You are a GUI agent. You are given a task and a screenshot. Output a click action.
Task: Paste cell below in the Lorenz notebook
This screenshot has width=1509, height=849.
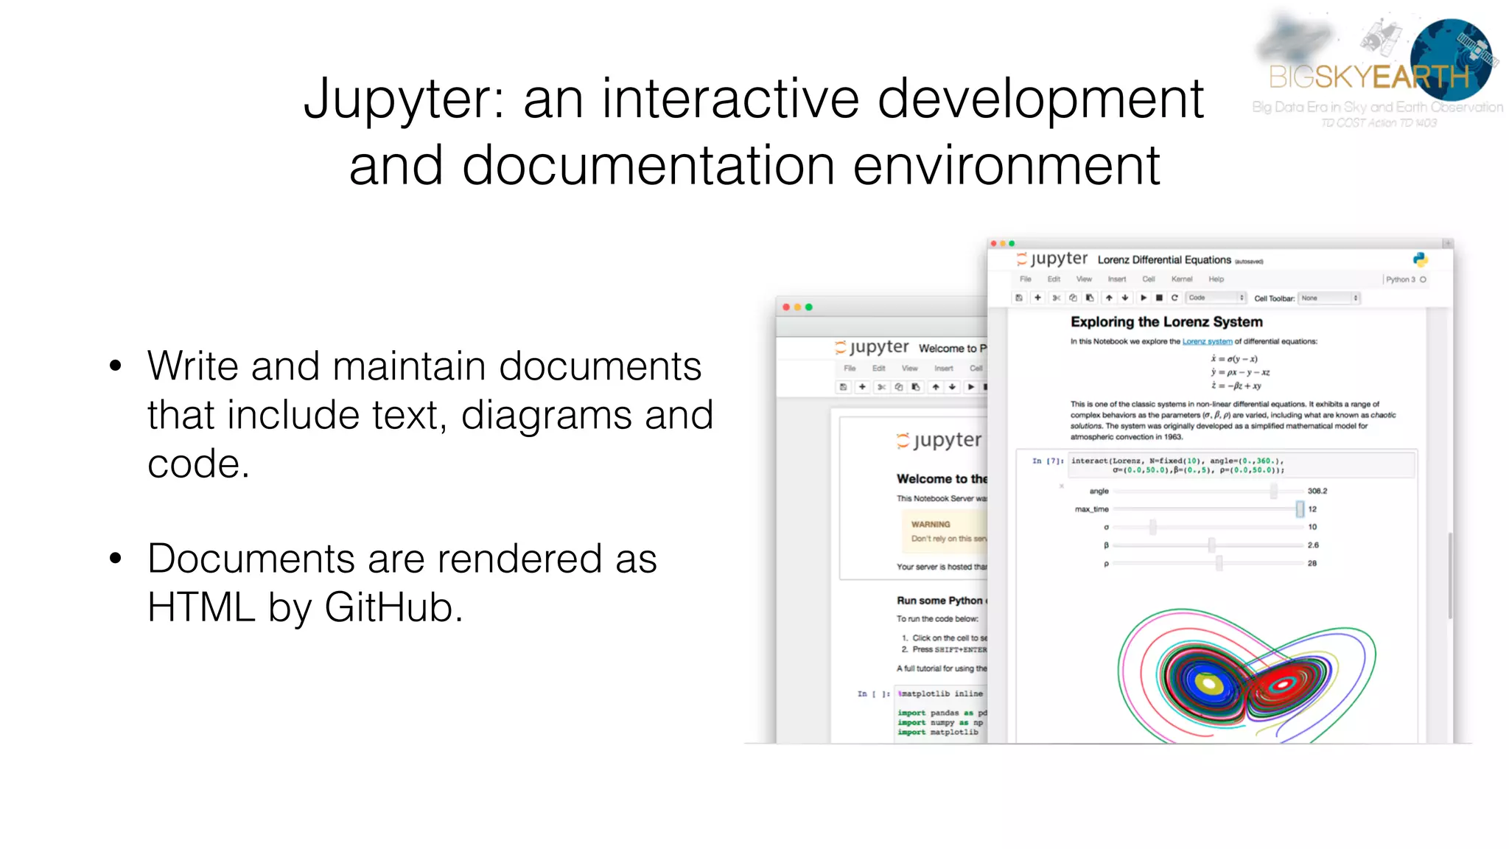[1090, 298]
